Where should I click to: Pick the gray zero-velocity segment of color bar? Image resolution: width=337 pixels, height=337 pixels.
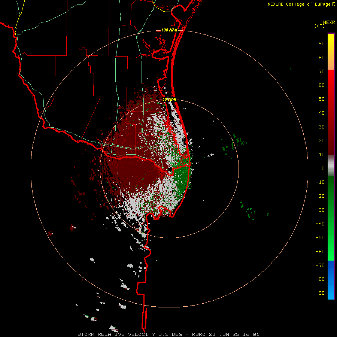click(331, 166)
